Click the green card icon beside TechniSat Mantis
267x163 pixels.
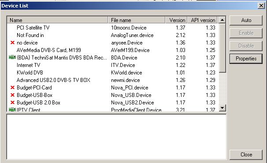pyautogui.click(x=12, y=58)
